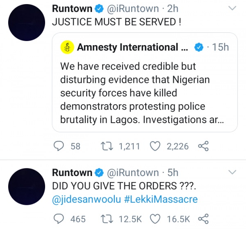Click the 5h timestamp on the second tweet
246x229 pixels.
173,172
